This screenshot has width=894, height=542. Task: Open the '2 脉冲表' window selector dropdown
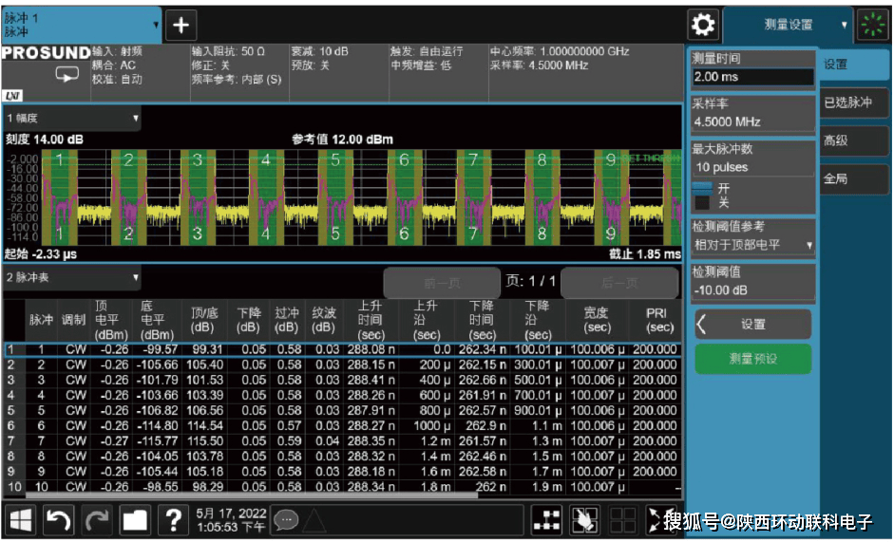(72, 277)
